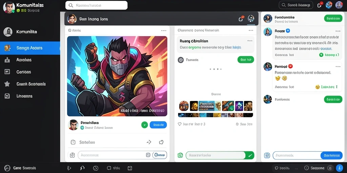Open the masked ninja character artwork
The height and width of the screenshot is (173, 347).
tap(117, 76)
